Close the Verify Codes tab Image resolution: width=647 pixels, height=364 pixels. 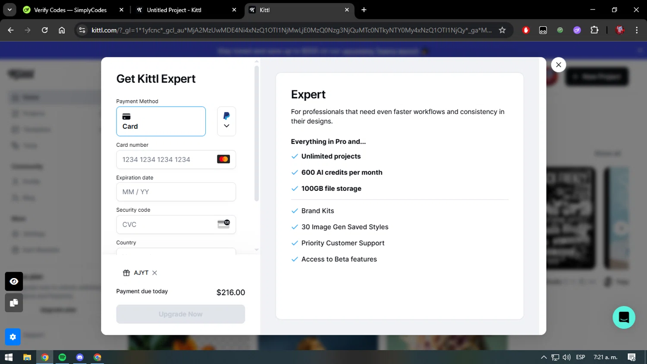[x=121, y=10]
